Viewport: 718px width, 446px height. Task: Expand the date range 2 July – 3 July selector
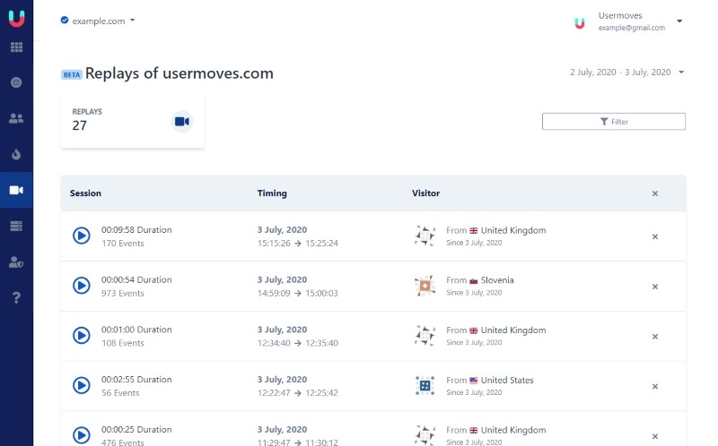[x=626, y=72]
